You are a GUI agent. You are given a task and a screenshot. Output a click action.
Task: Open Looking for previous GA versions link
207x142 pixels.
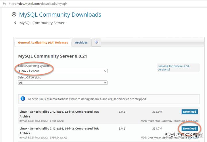(174, 68)
